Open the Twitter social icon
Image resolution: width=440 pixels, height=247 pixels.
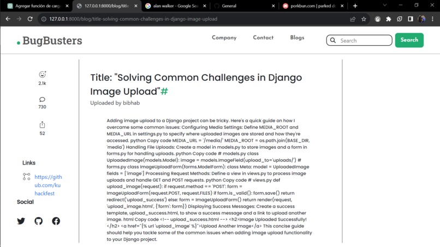21,221
